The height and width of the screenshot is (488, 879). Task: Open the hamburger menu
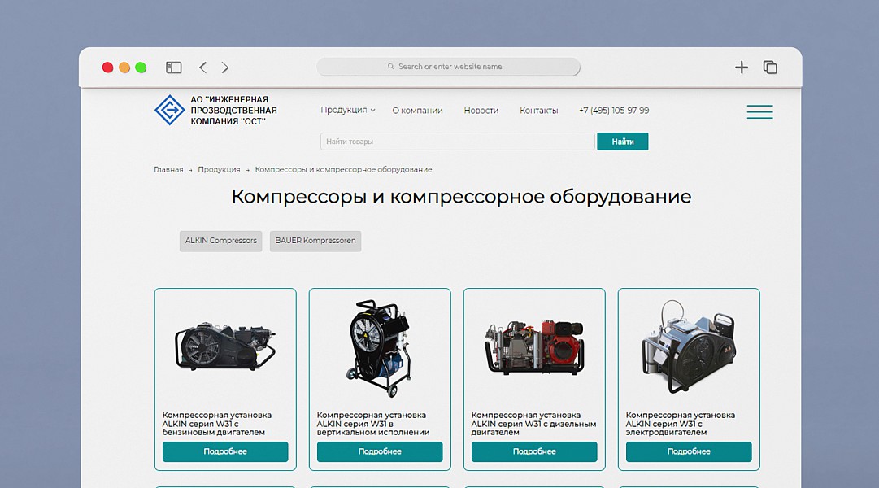click(x=759, y=111)
